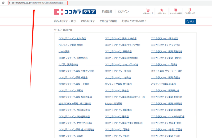The image size is (212, 138).
Task: Open the お店を探す menu
Action: [88, 21]
